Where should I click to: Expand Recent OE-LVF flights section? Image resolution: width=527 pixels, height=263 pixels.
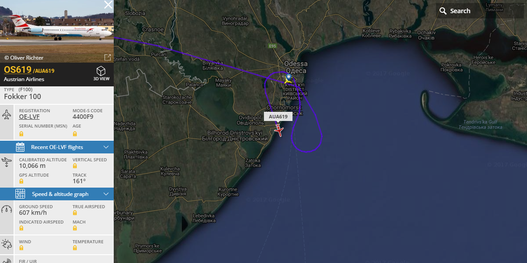tap(57, 147)
